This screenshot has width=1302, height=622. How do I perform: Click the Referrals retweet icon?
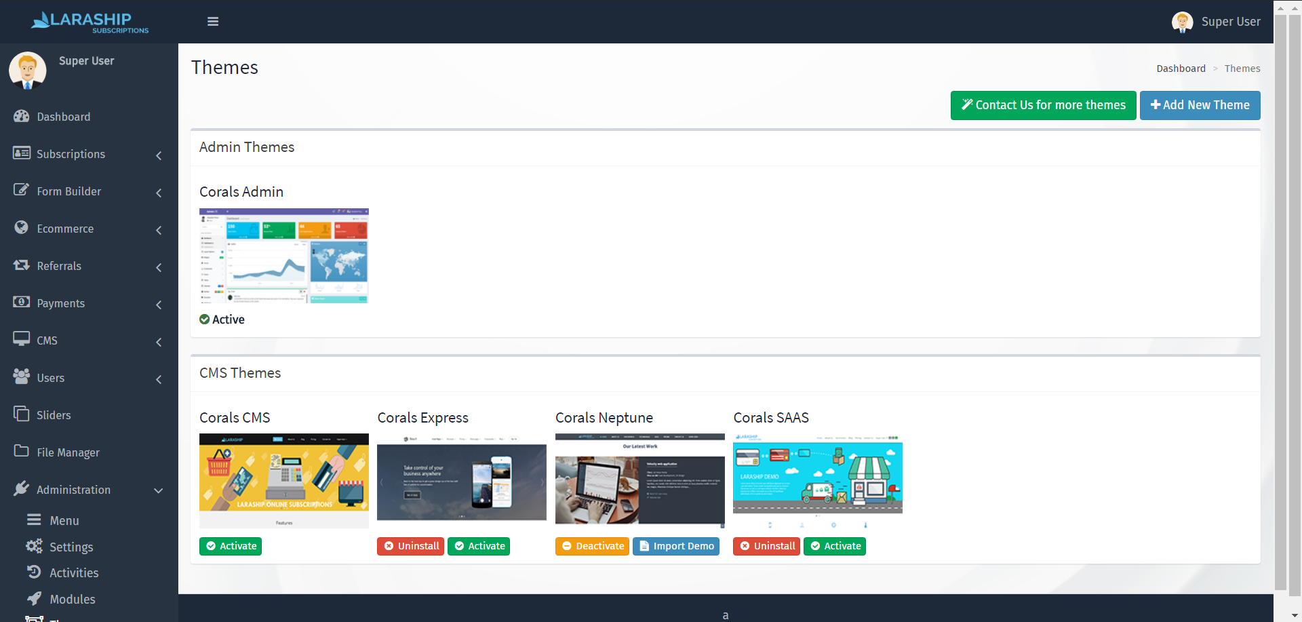tap(22, 265)
